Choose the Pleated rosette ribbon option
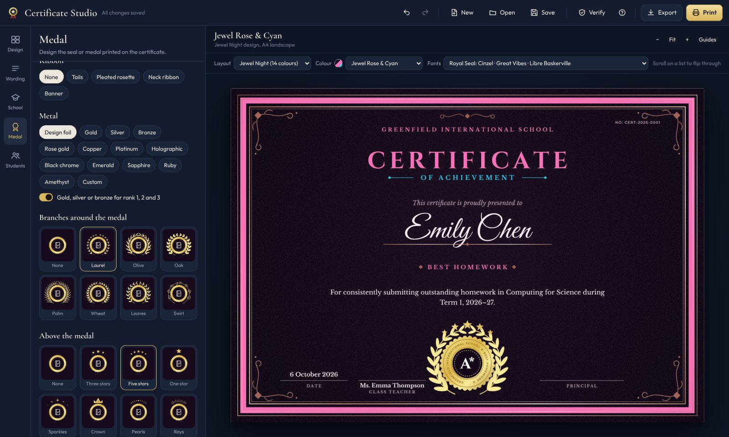Screen dimensions: 729x437 click(x=115, y=77)
